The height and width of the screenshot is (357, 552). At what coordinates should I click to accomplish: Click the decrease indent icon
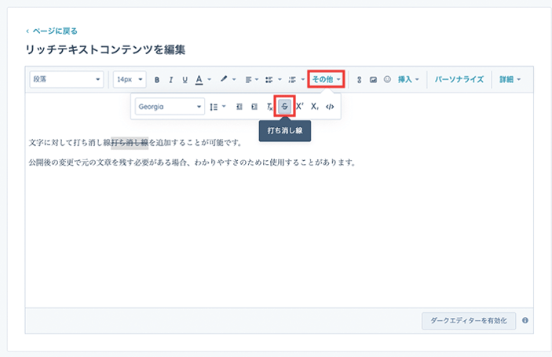(x=239, y=107)
